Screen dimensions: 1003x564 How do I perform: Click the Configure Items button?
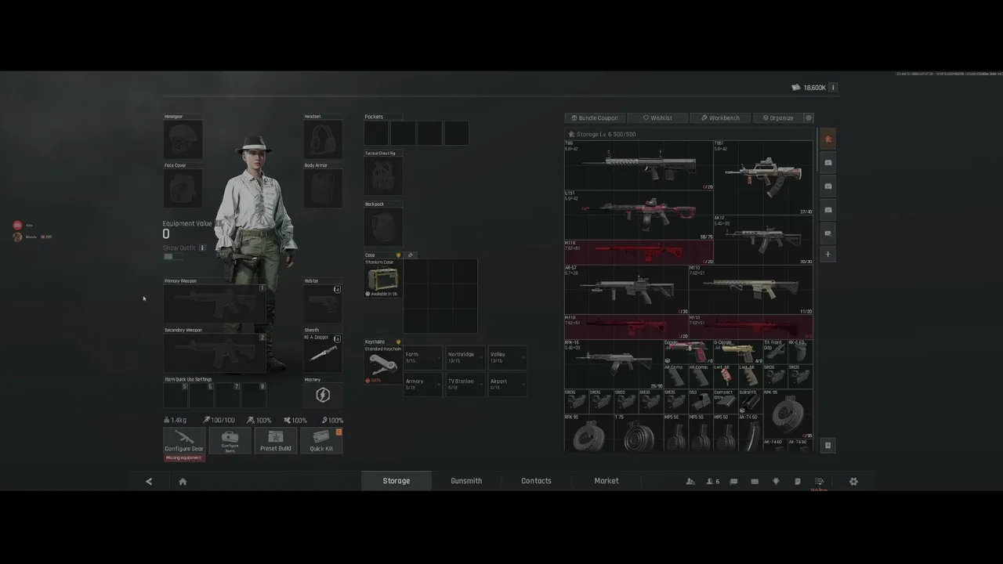pyautogui.click(x=230, y=440)
